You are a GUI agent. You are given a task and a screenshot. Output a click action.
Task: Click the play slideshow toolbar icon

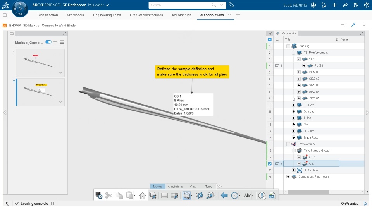pos(99,195)
